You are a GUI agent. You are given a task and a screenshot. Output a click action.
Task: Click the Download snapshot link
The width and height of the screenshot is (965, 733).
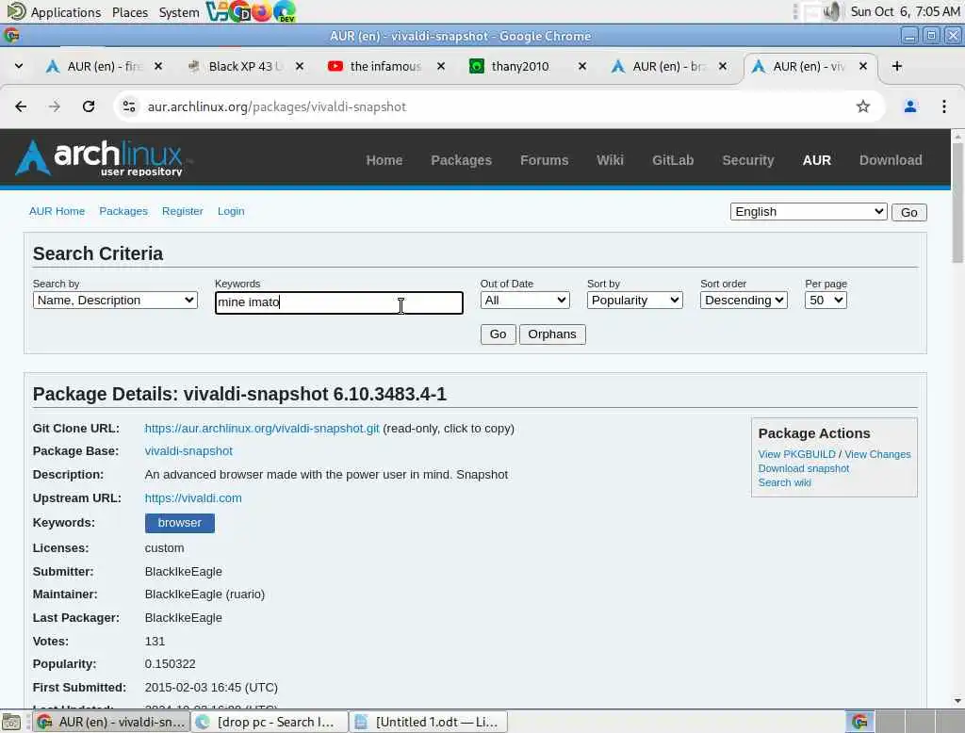point(803,468)
